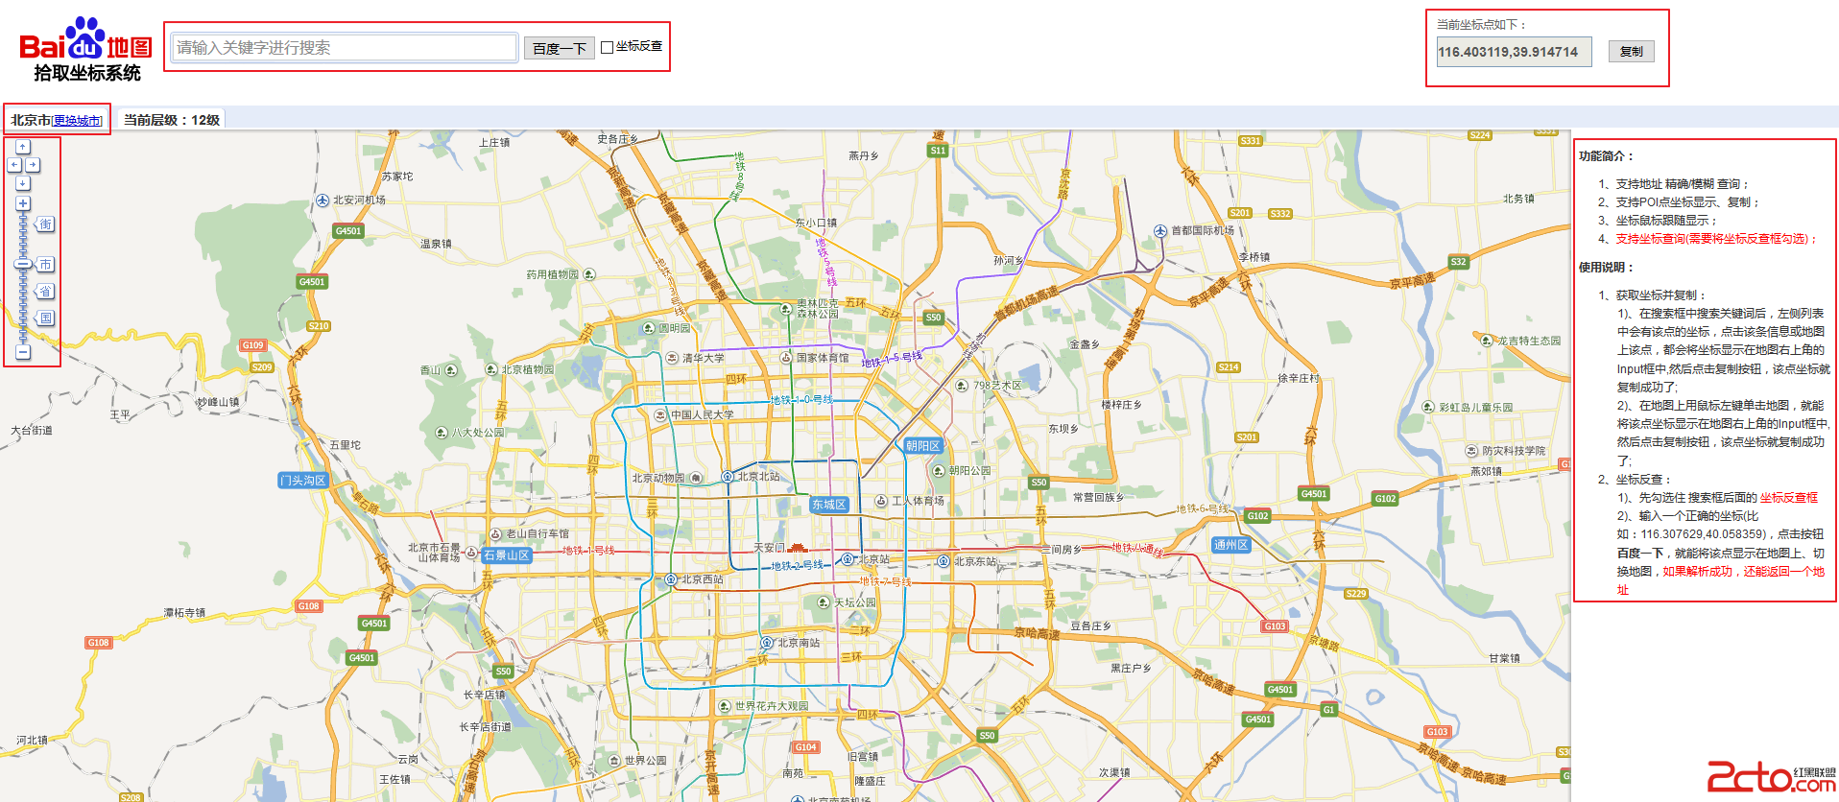Click the 甘棠镇 town label

click(1504, 658)
